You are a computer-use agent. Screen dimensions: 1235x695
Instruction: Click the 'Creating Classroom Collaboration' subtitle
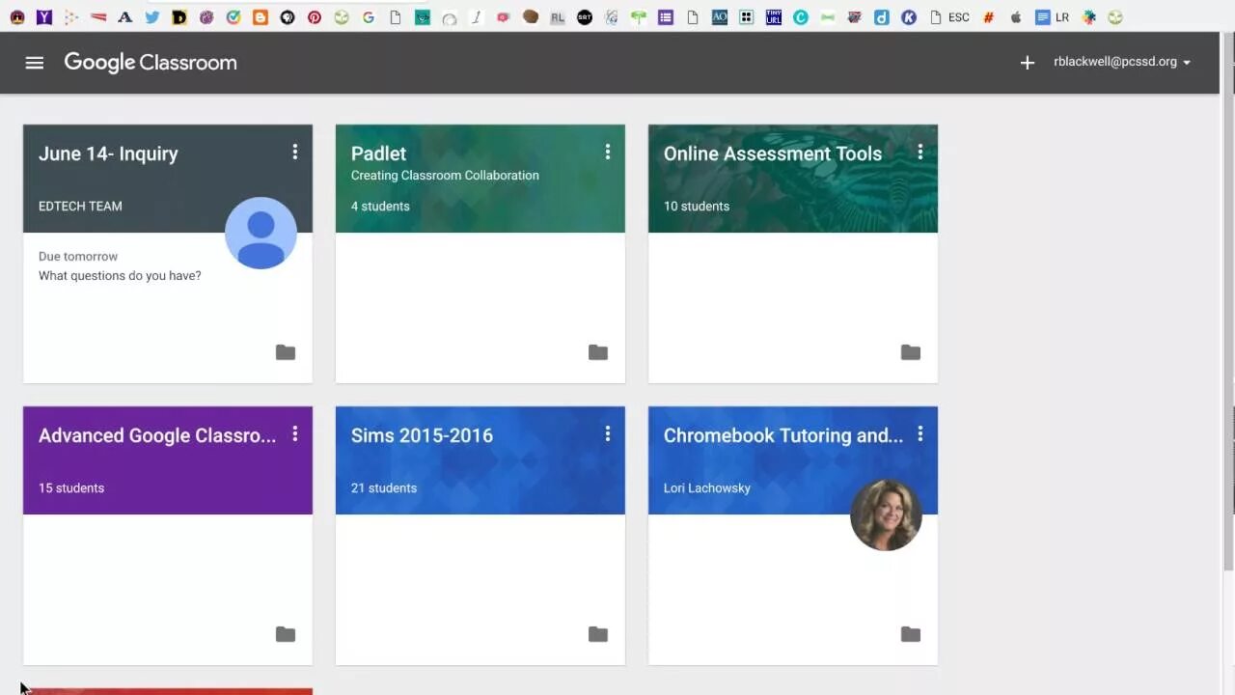tap(445, 176)
